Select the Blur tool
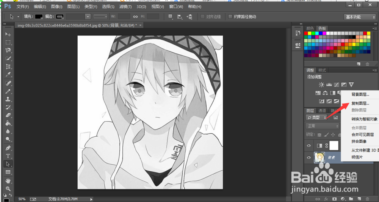379x202 pixels. tap(8, 131)
